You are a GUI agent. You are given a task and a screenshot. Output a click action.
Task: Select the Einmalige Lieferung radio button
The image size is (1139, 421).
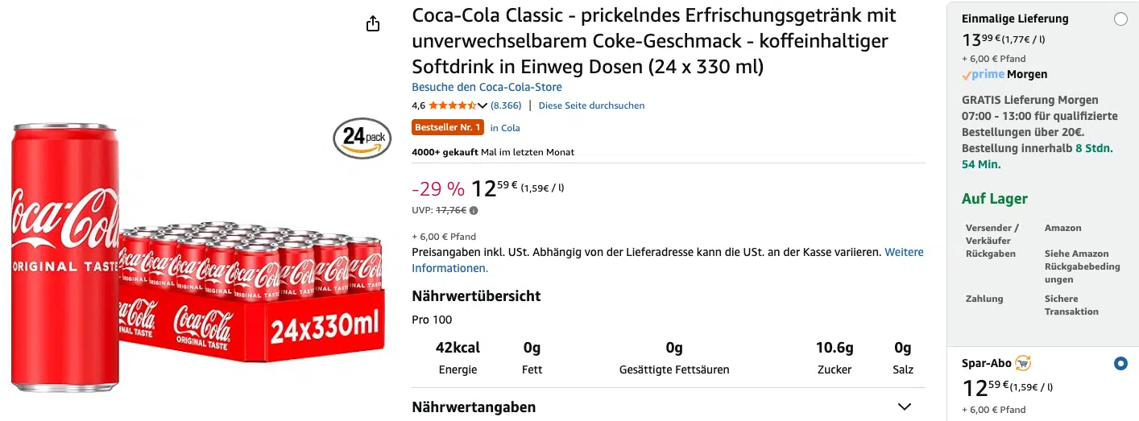pos(1120,19)
